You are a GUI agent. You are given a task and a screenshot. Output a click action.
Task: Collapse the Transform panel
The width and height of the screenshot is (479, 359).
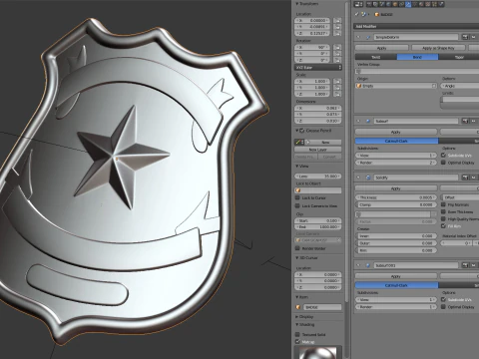pyautogui.click(x=297, y=4)
